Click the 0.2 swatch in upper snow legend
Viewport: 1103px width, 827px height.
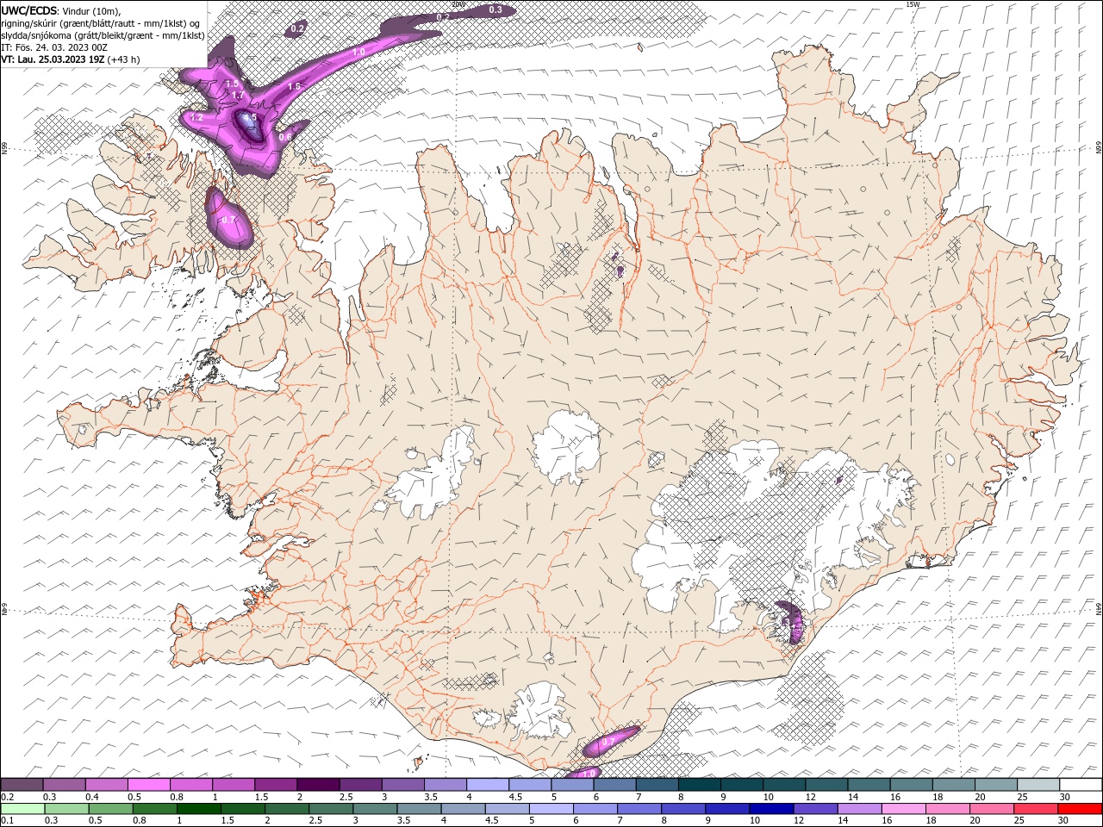pyautogui.click(x=22, y=785)
